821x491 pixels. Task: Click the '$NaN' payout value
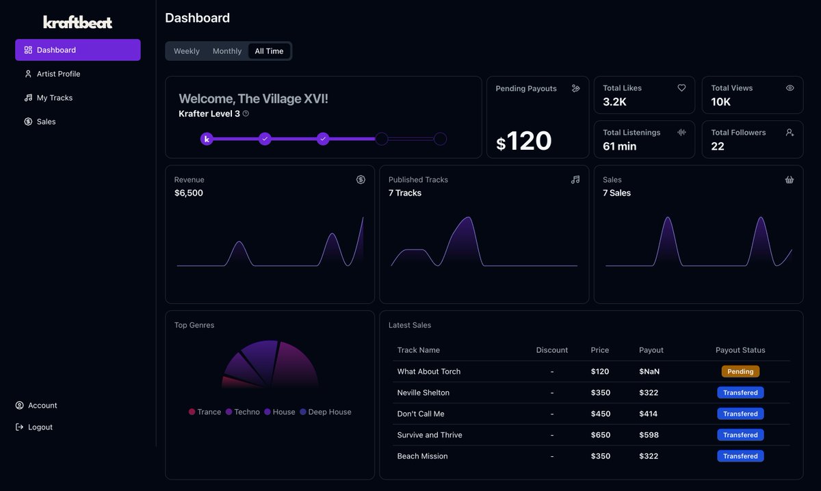(650, 371)
